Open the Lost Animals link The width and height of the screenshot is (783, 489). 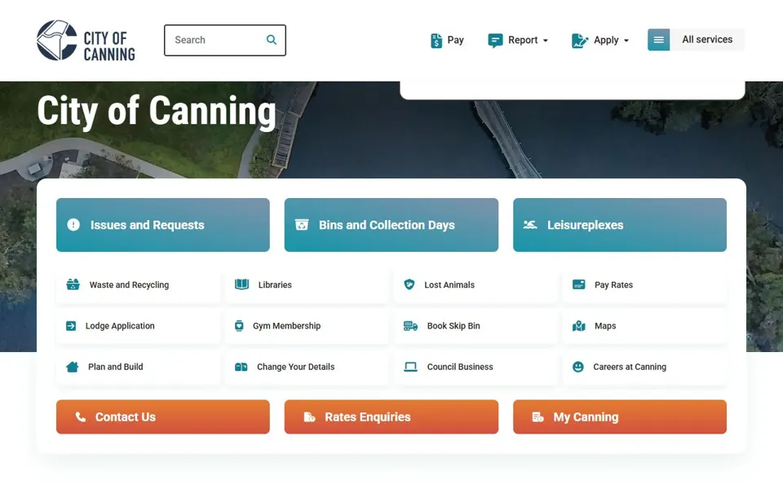point(449,284)
